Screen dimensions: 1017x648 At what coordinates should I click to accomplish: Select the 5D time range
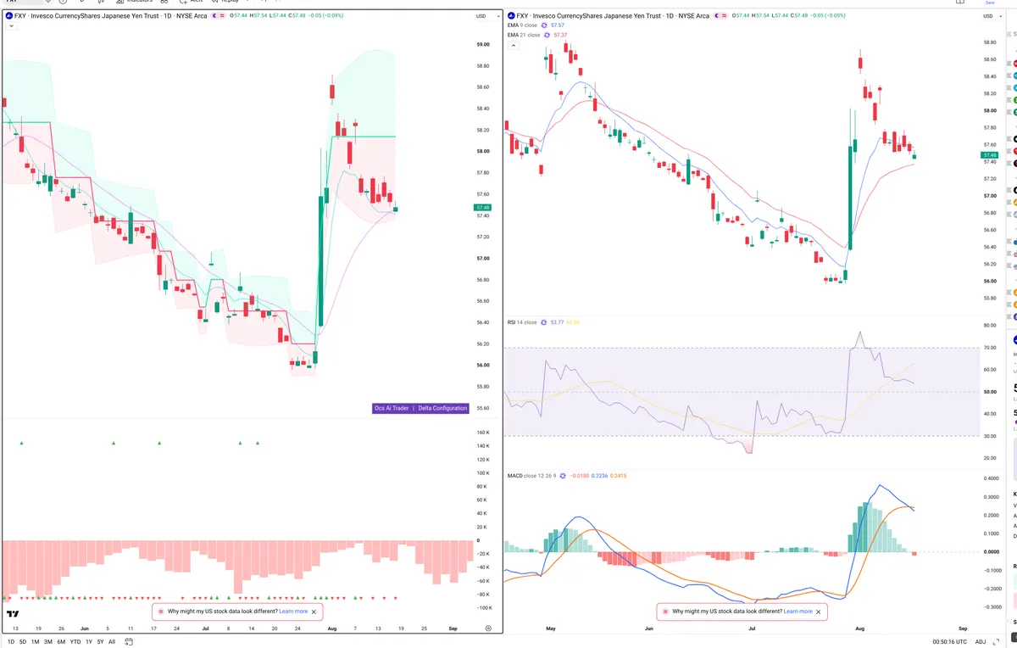(23, 642)
